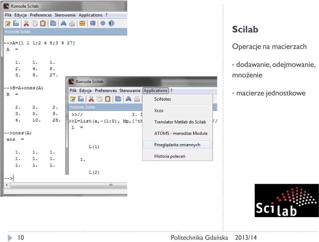The width and height of the screenshot is (319, 242).
Task: Click left scroll arrow of console scrollbar
Action: [7, 185]
